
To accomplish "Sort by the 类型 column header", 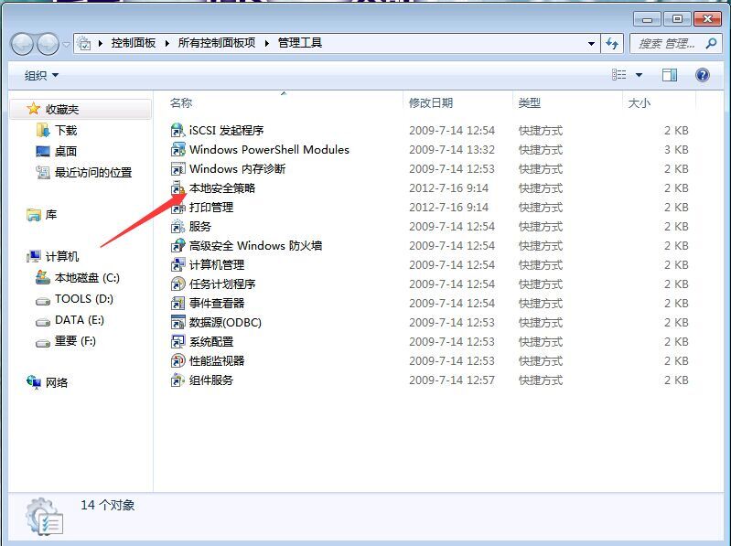I will (567, 103).
